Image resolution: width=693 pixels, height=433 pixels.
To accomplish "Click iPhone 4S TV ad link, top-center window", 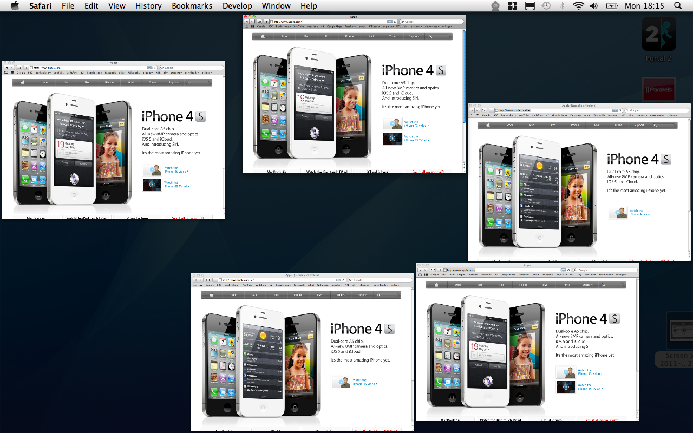I will tap(416, 139).
